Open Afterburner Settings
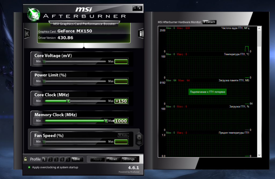The image size is (275, 179). (128, 159)
